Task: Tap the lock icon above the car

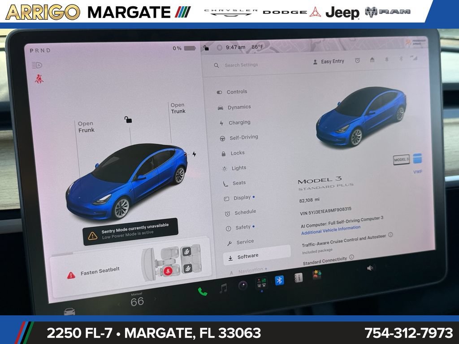Action: [x=128, y=119]
